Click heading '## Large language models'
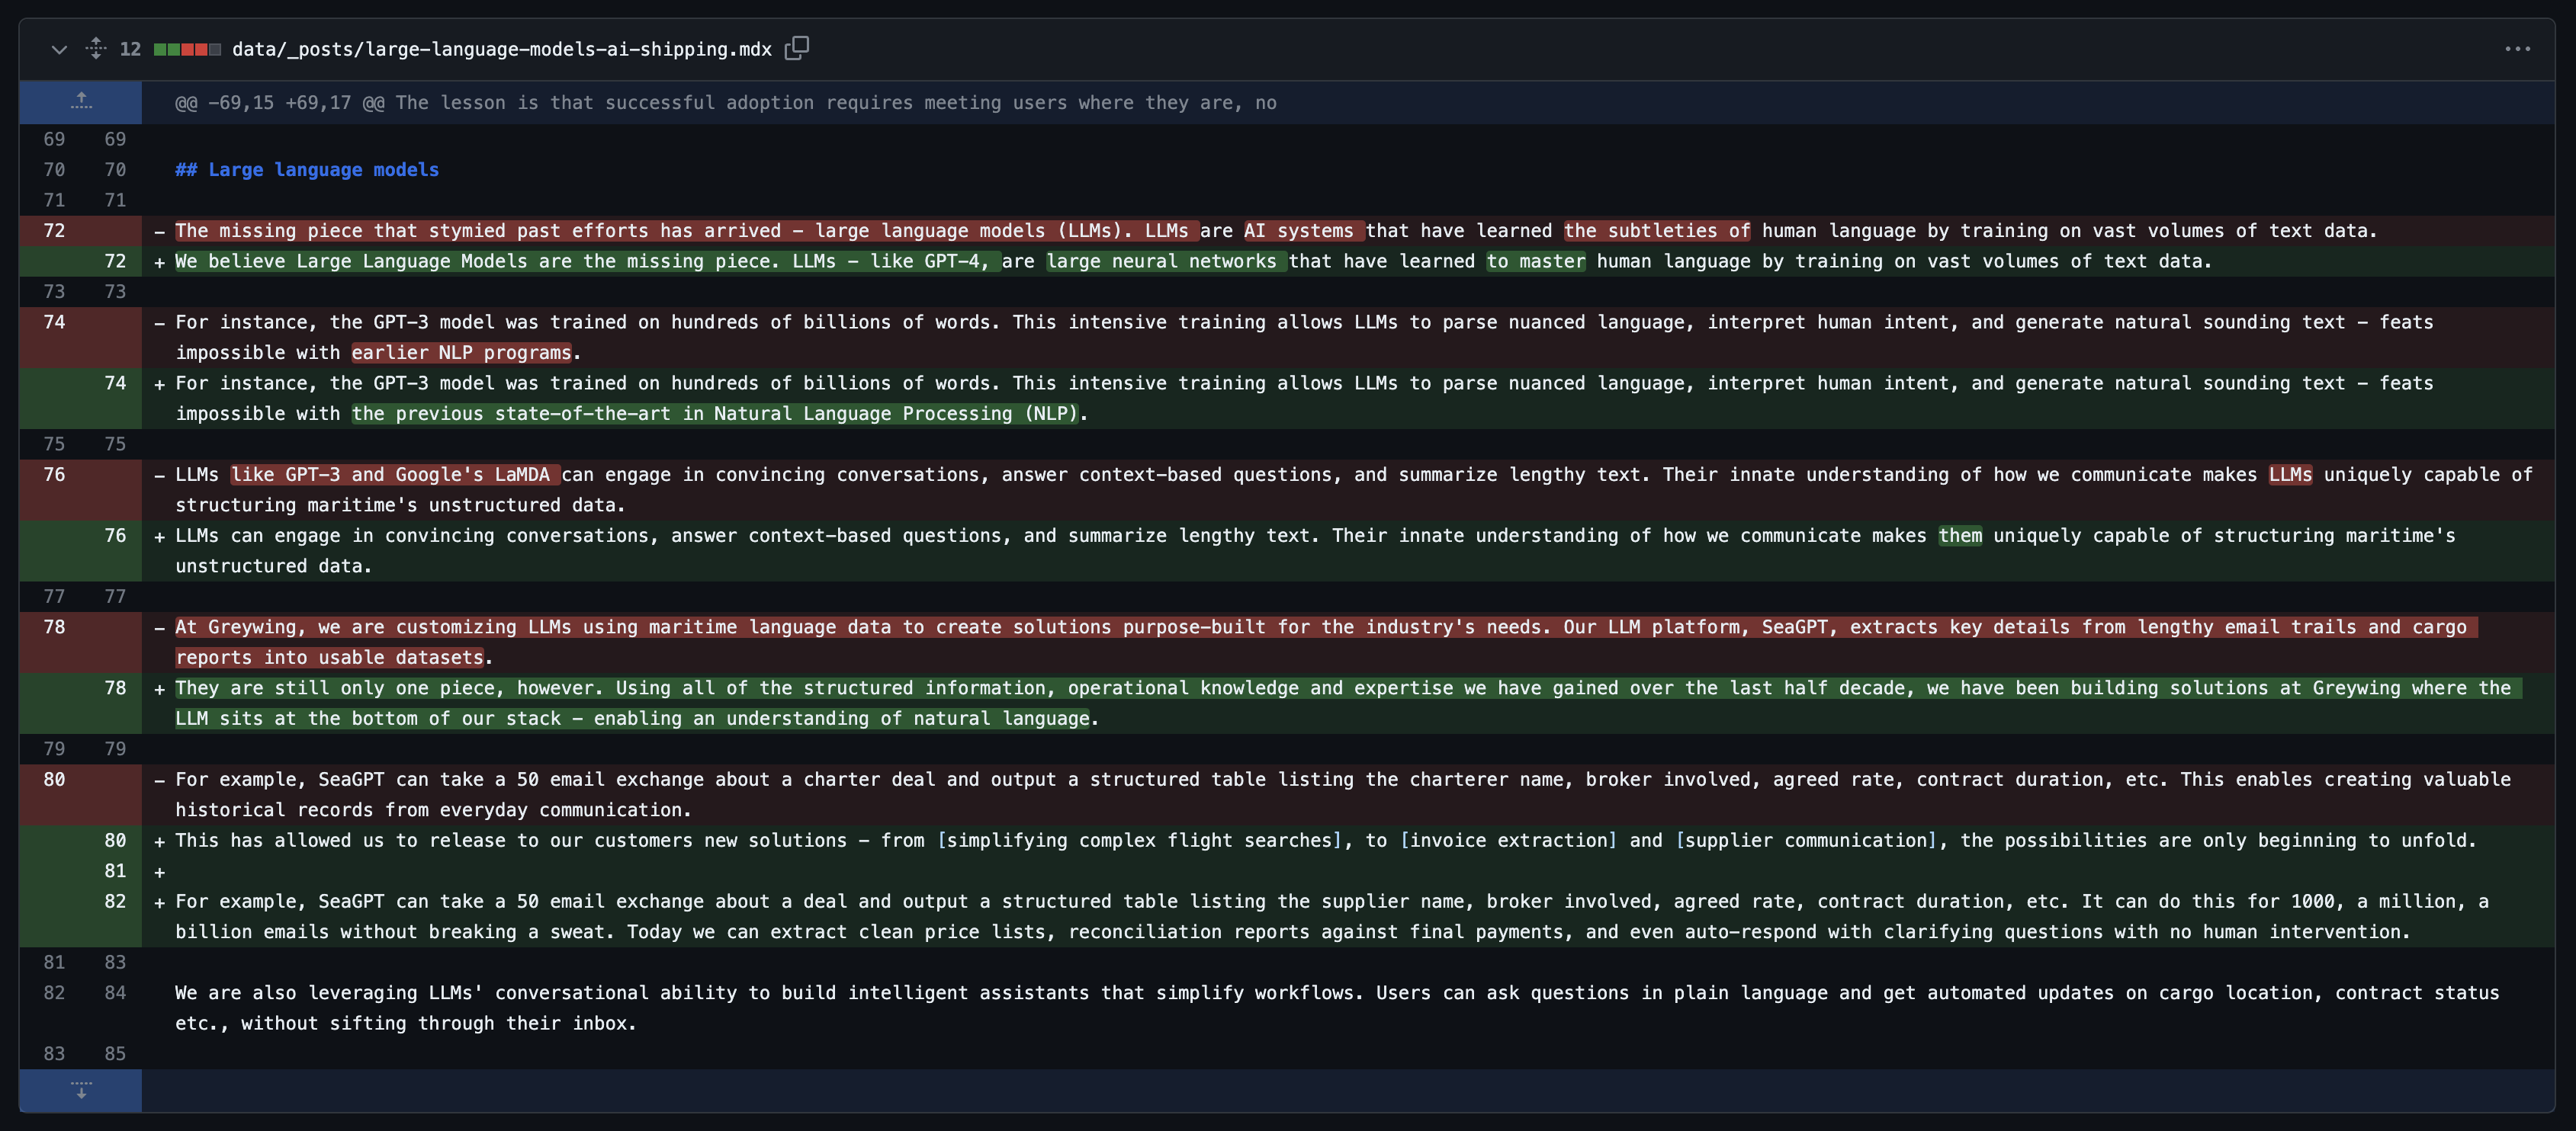This screenshot has width=2576, height=1131. coord(307,170)
